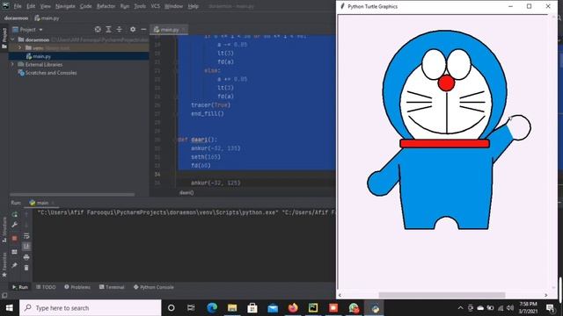Clear Run console with trash icon

point(26,268)
